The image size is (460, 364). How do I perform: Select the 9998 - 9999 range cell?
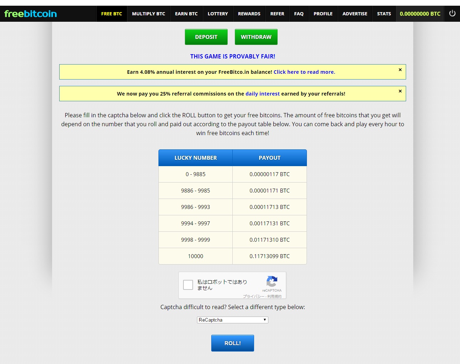(x=196, y=240)
